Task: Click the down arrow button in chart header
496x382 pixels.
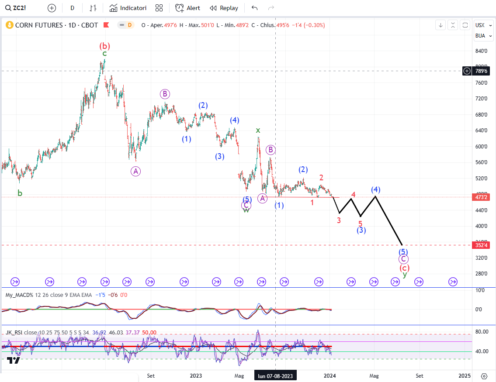Action: (441, 25)
